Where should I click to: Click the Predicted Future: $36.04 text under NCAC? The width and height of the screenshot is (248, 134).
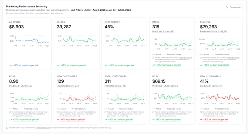[165, 86]
